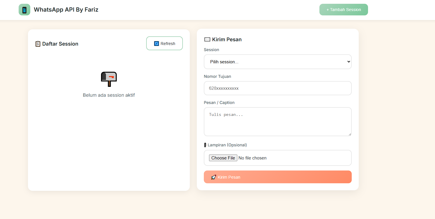The width and height of the screenshot is (435, 219).
Task: Click the paperclip icon next to Lampiran
Action: click(x=205, y=145)
